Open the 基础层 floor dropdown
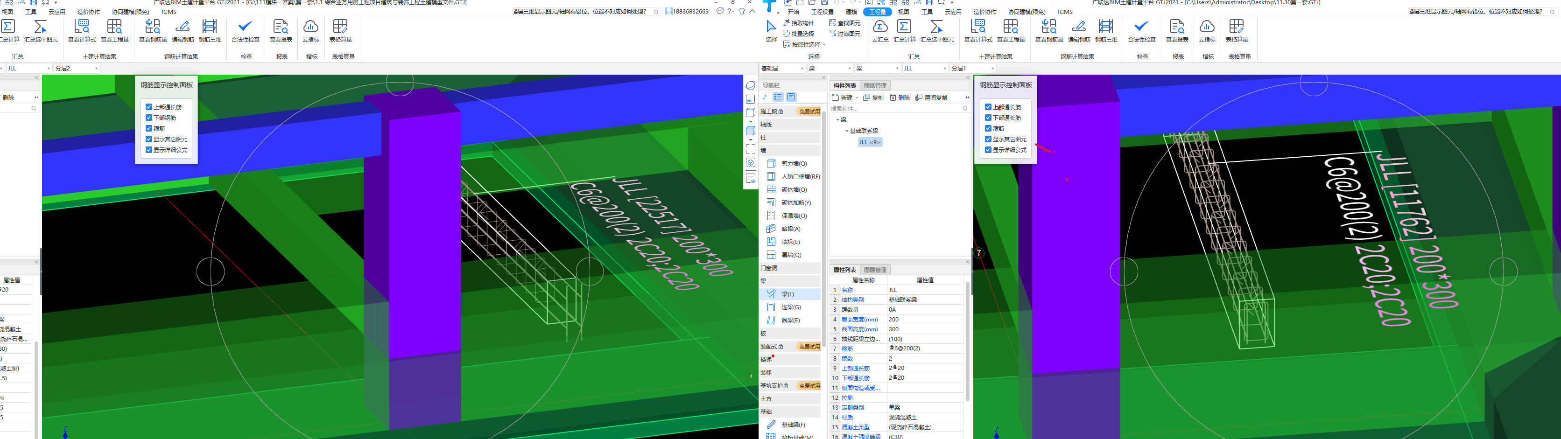The width and height of the screenshot is (1561, 439). pos(782,69)
